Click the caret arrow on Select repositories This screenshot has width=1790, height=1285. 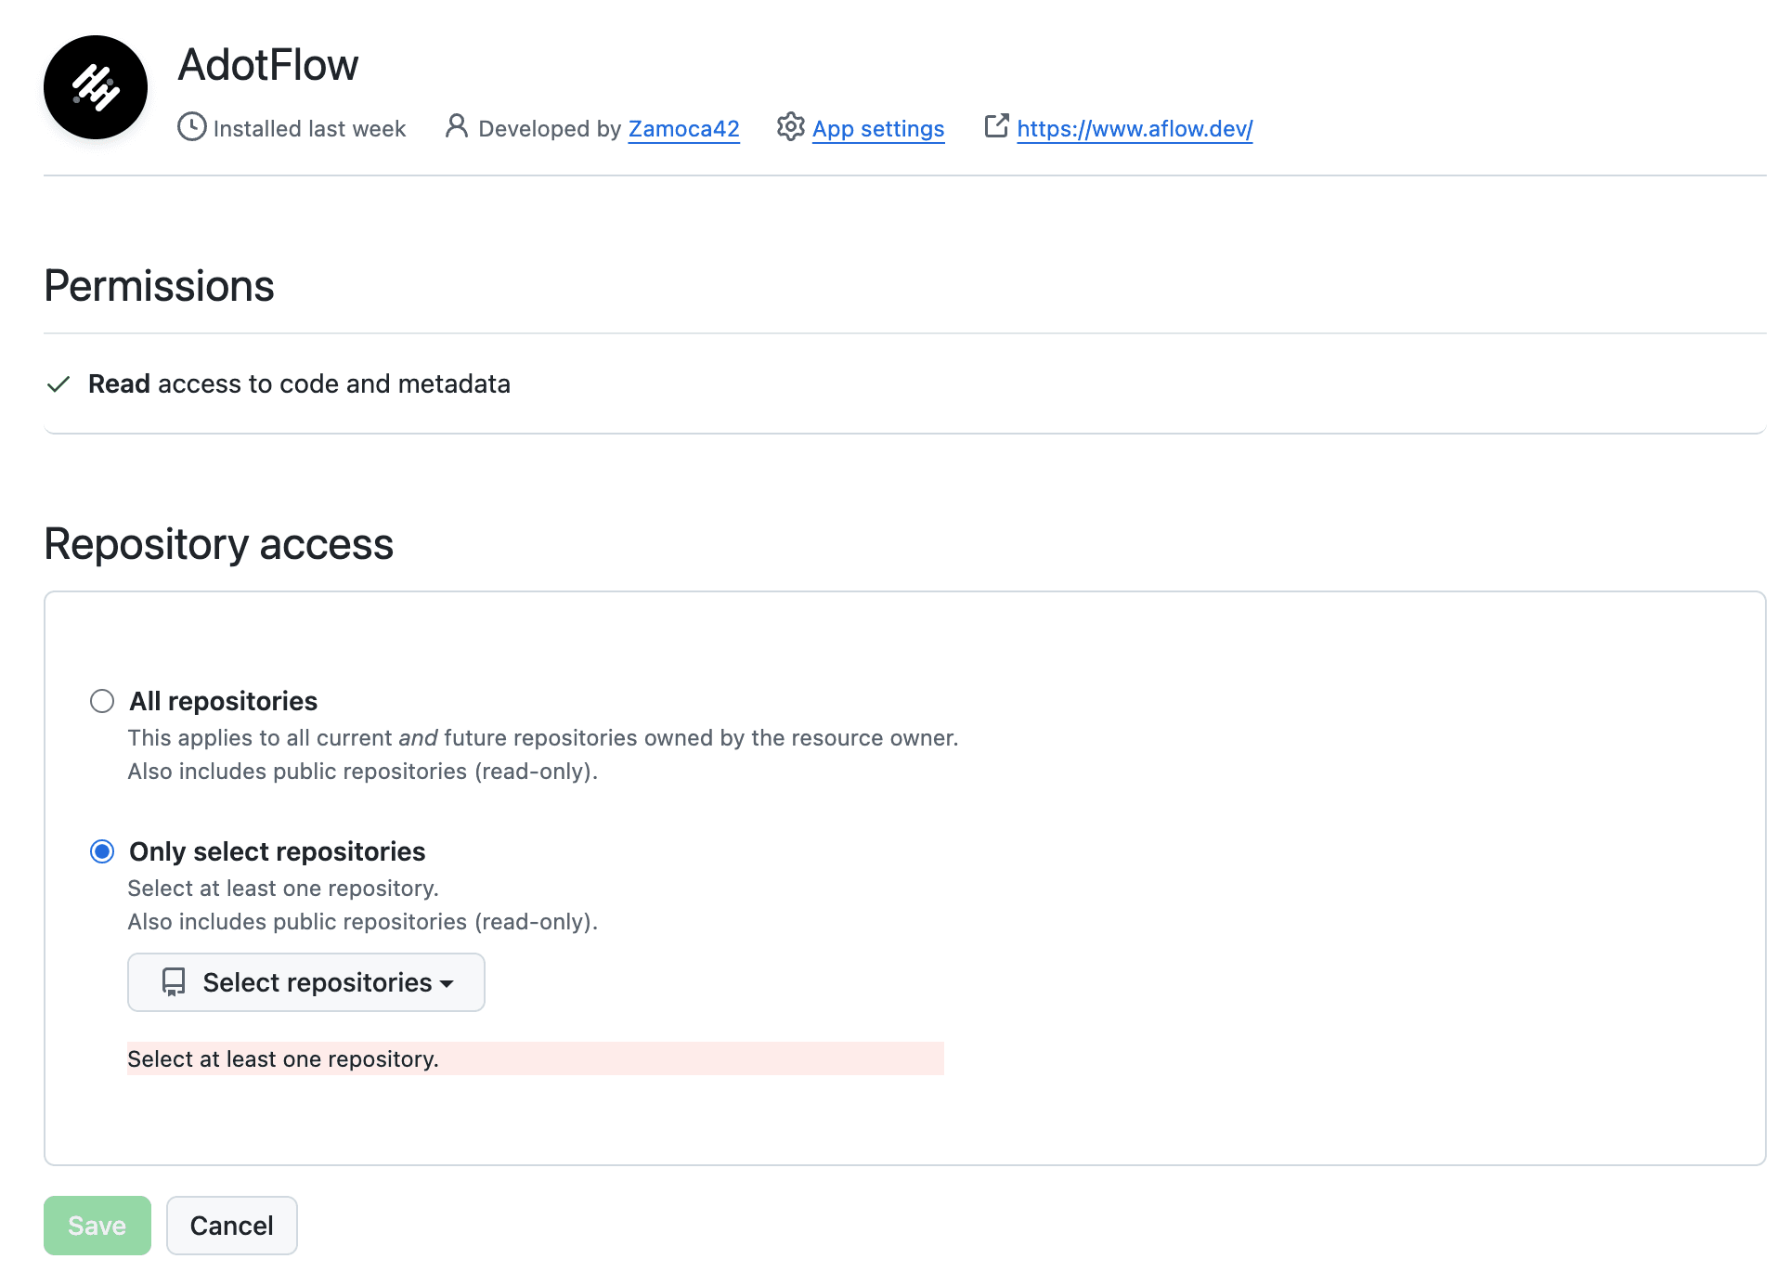447,984
